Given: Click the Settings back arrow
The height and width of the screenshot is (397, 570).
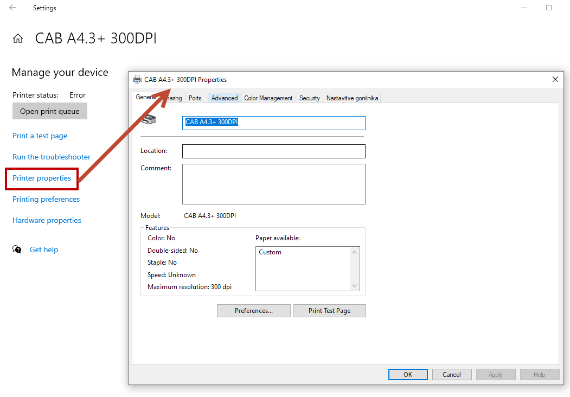Looking at the screenshot, I should click(12, 8).
